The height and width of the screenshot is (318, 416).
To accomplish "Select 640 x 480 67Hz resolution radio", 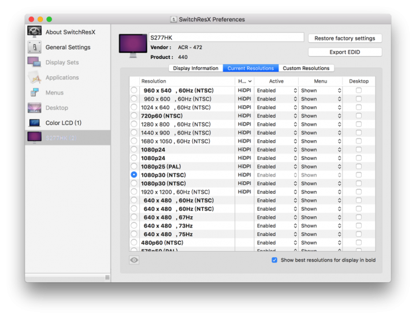I will point(134,217).
